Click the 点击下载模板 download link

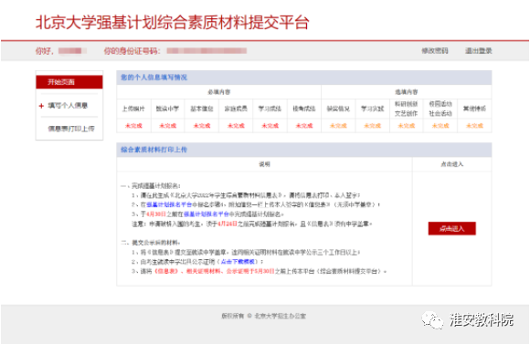(238, 262)
